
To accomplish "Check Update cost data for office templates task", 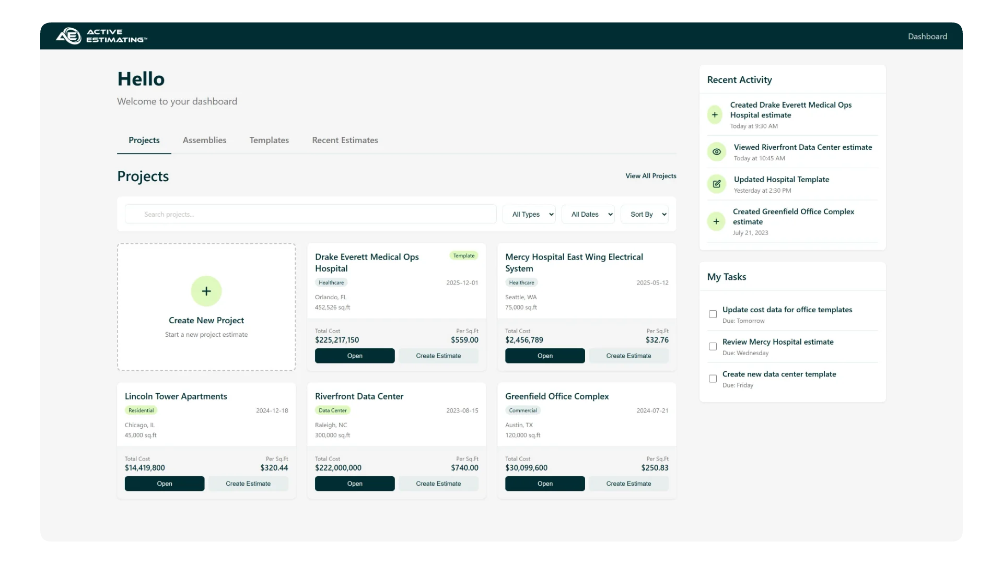I will pyautogui.click(x=713, y=314).
